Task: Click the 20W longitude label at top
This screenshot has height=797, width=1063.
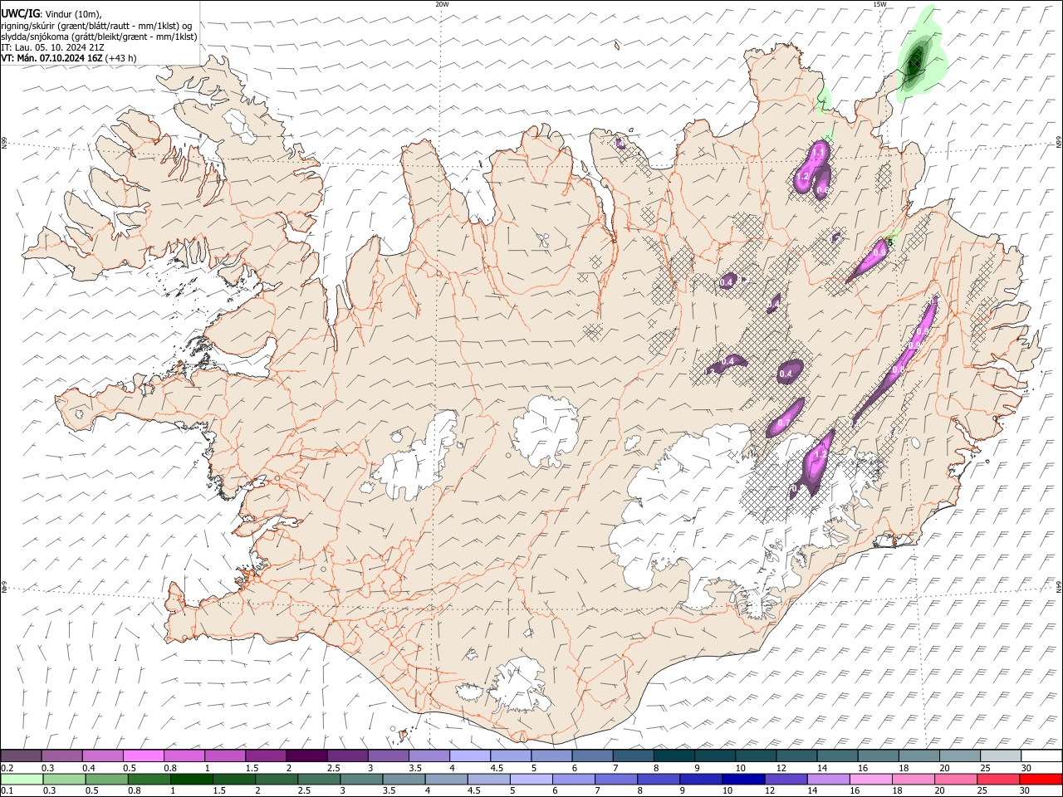Action: (x=442, y=4)
